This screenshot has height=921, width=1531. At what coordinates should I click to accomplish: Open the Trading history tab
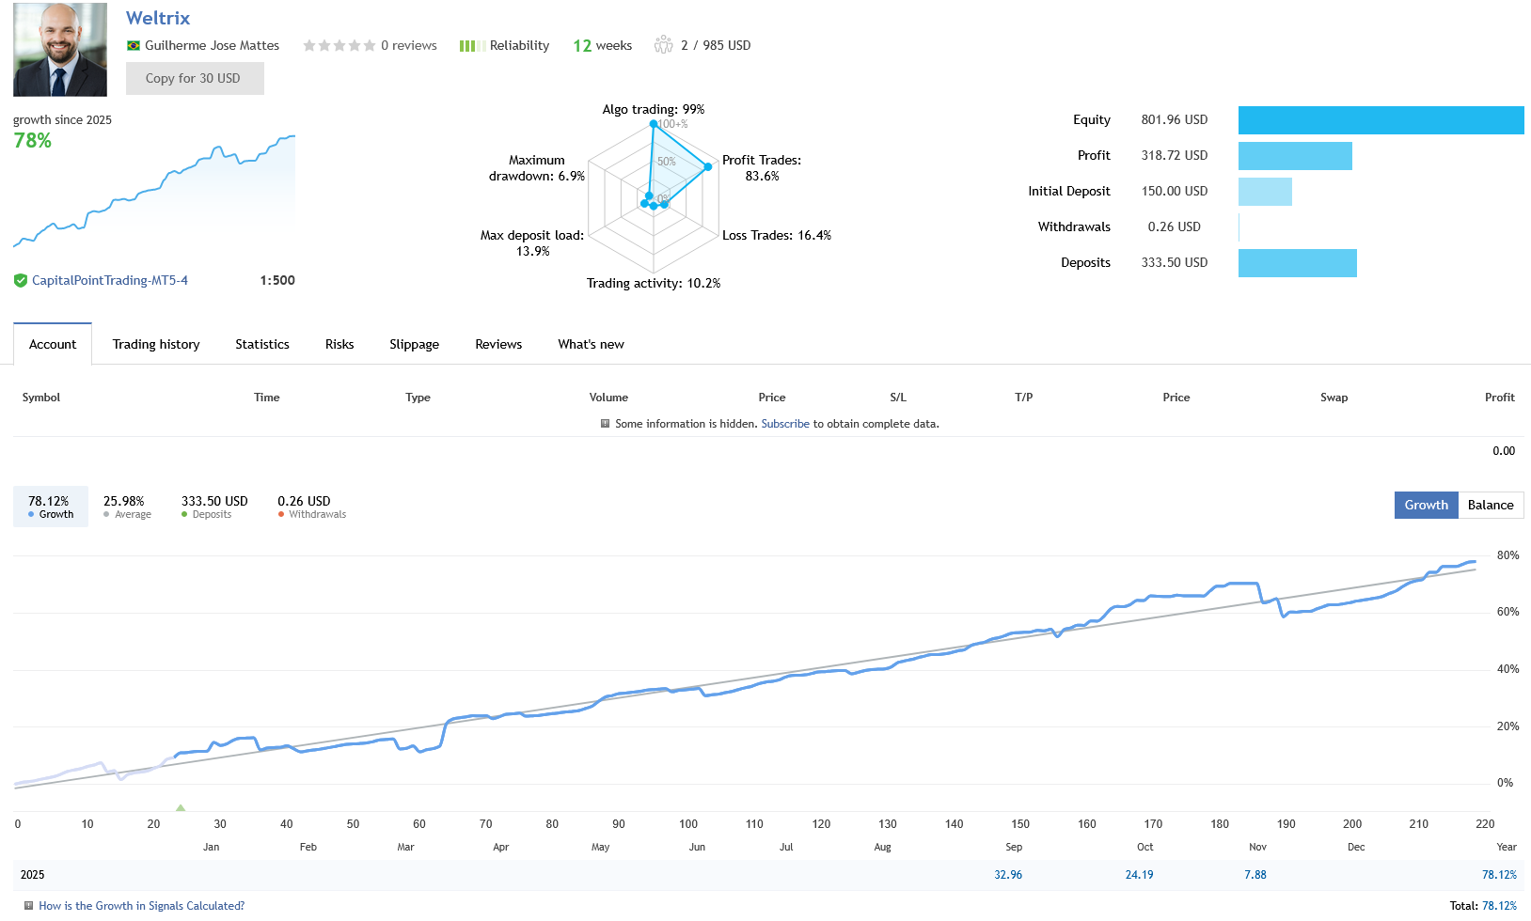(156, 345)
